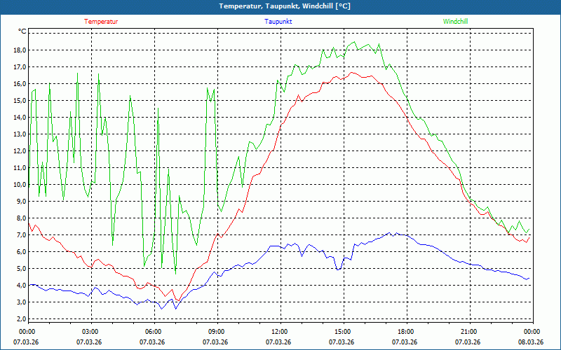561x350 pixels.
Task: Click the 08.03.26 date label
Action: 530,342
